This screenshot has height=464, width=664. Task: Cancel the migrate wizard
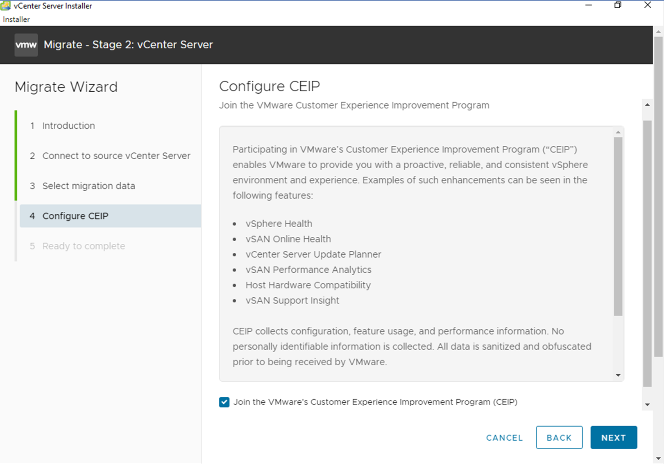pos(504,438)
